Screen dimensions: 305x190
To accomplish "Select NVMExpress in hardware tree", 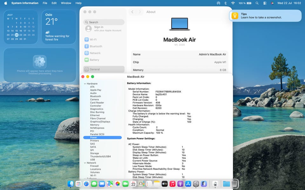I will coord(97,128).
